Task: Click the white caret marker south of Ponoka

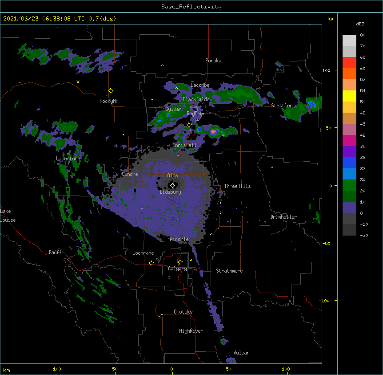Action: pos(162,65)
